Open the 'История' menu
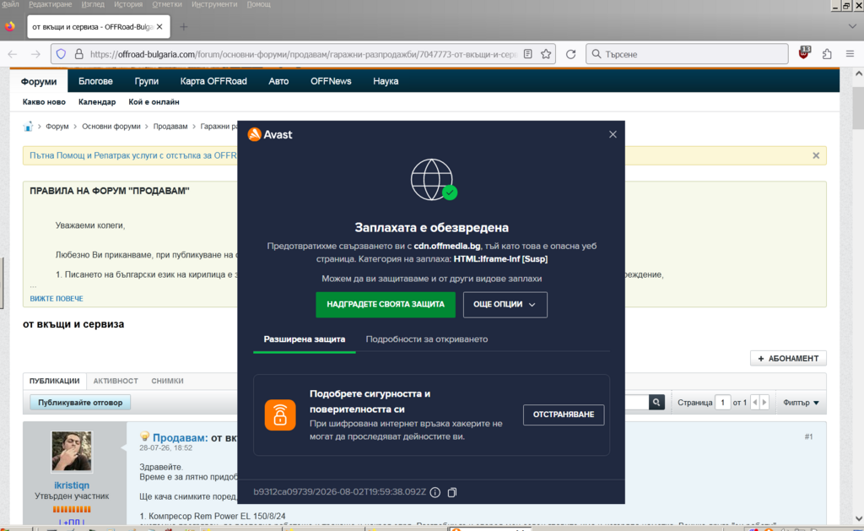Screen dimensions: 864x531 (x=128, y=4)
